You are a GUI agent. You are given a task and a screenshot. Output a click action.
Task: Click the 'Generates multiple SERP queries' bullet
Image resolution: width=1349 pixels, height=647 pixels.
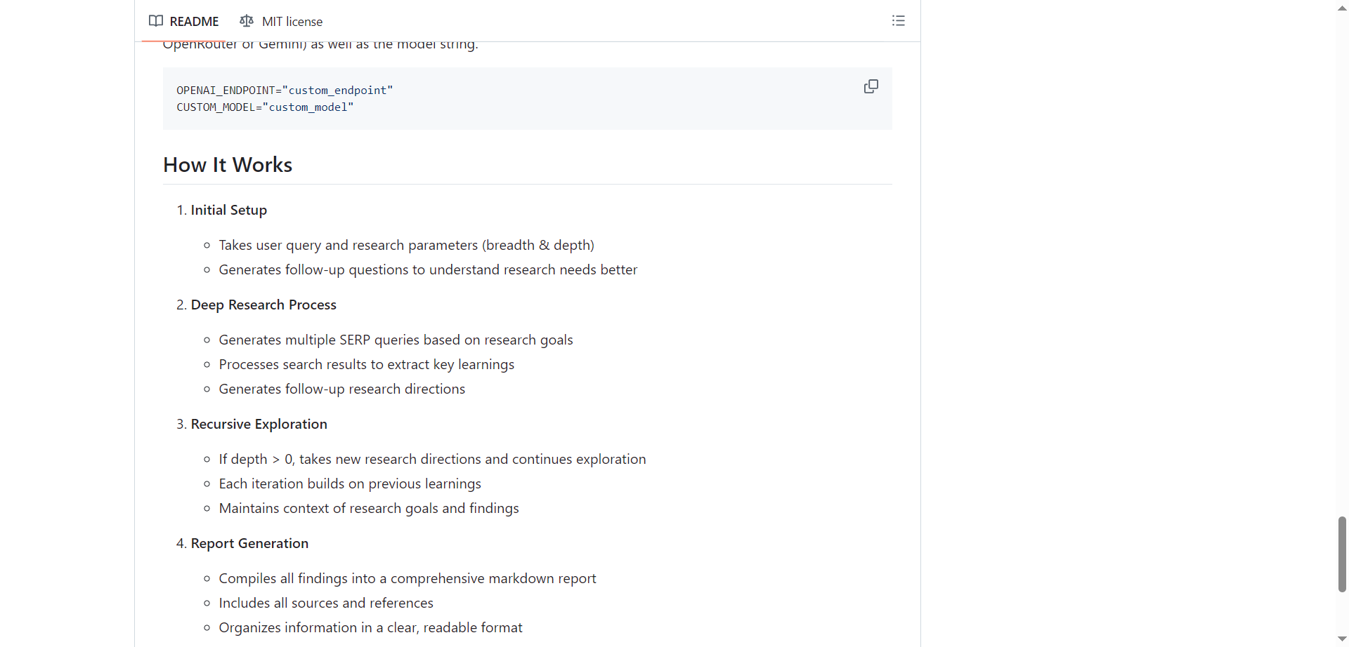(x=396, y=340)
